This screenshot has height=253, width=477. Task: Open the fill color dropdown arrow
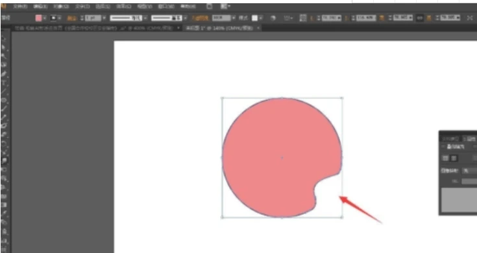pos(45,18)
